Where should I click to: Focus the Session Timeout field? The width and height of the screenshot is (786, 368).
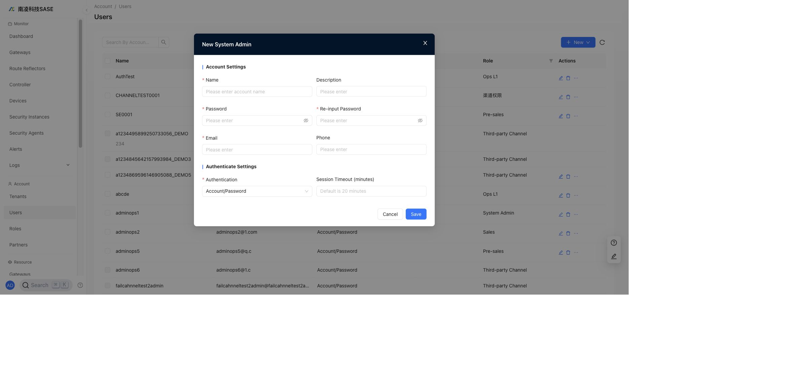click(371, 191)
